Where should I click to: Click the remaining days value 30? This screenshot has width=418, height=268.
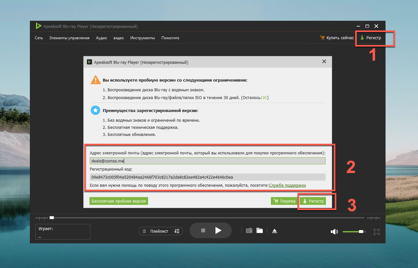pyautogui.click(x=264, y=98)
